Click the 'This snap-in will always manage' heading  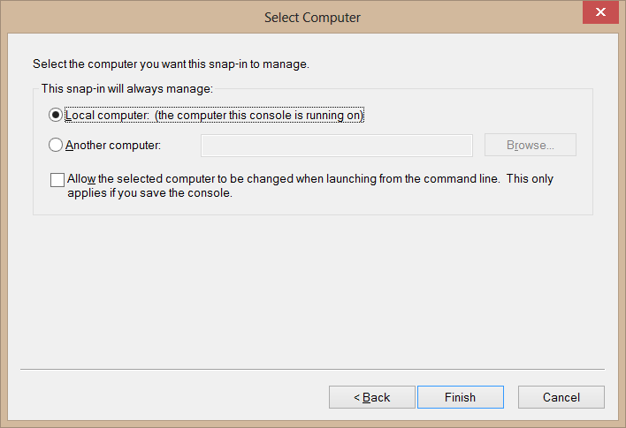pos(127,88)
